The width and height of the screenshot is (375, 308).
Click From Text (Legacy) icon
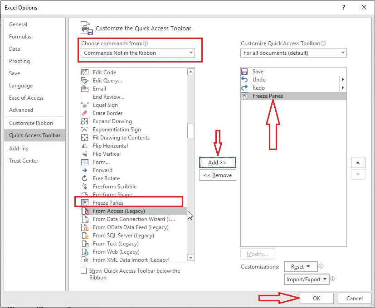[85, 244]
